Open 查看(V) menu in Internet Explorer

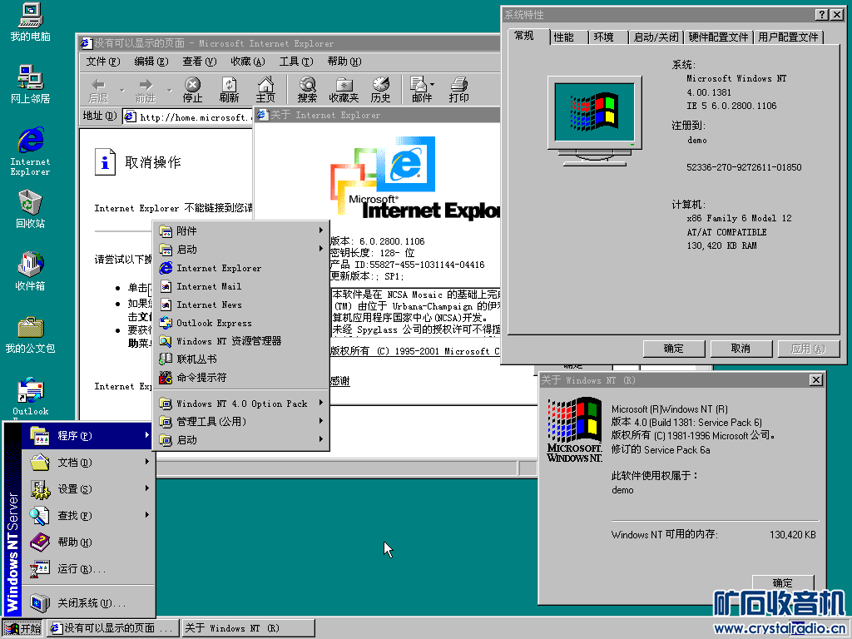[x=200, y=62]
